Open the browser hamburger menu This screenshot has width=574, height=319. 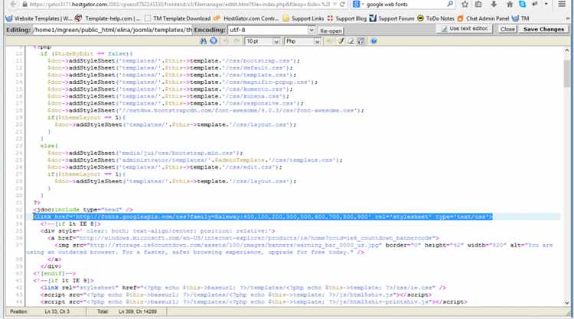tap(562, 5)
